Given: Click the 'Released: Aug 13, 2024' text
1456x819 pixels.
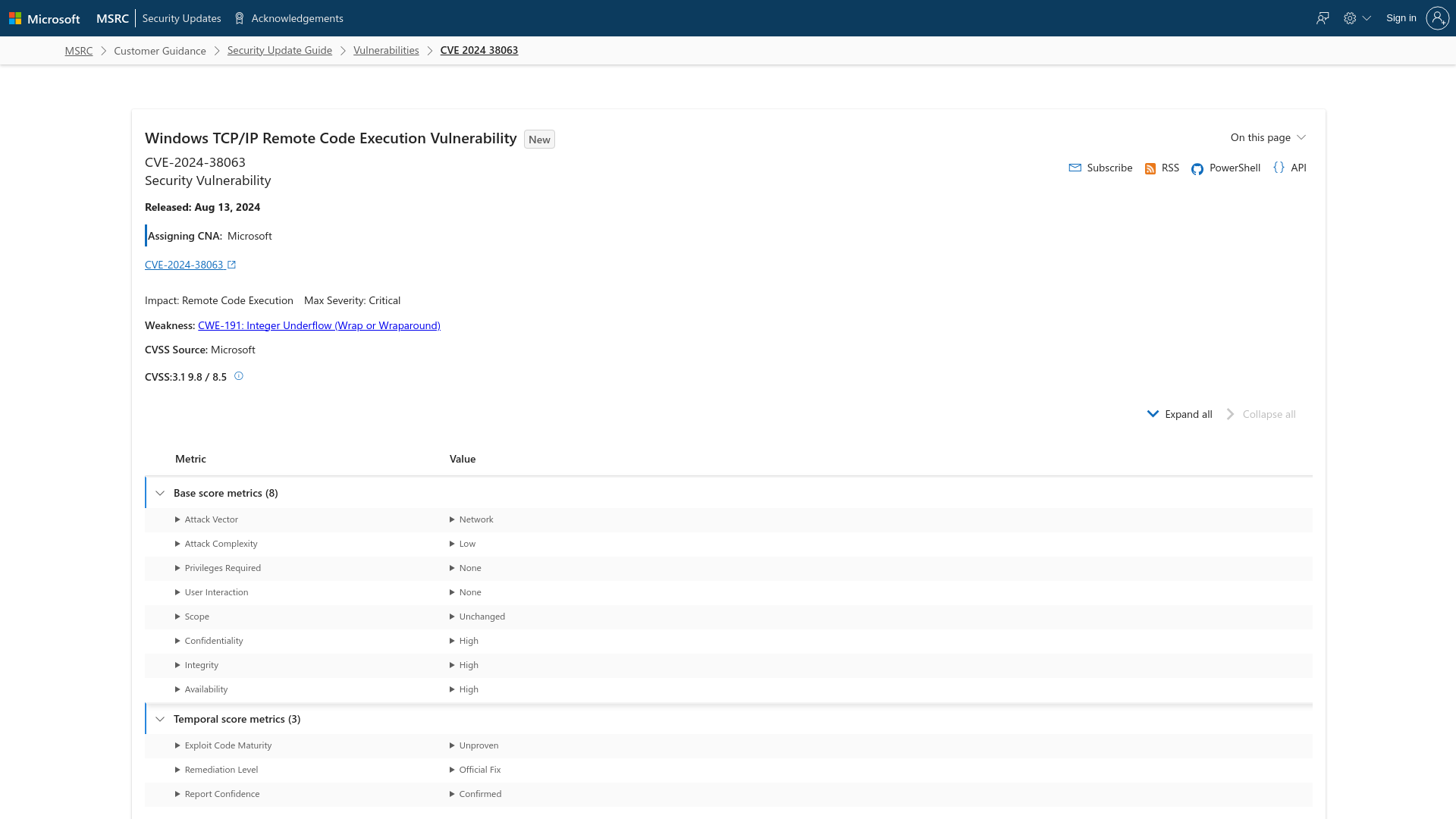Looking at the screenshot, I should click(x=202, y=207).
